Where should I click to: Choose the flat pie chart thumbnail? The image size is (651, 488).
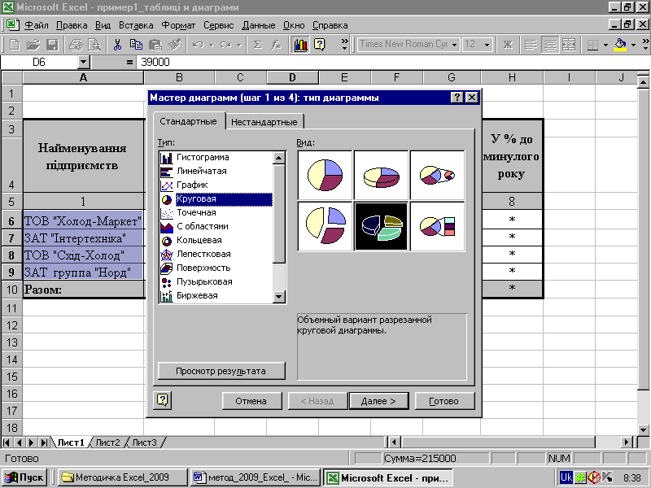pos(325,175)
